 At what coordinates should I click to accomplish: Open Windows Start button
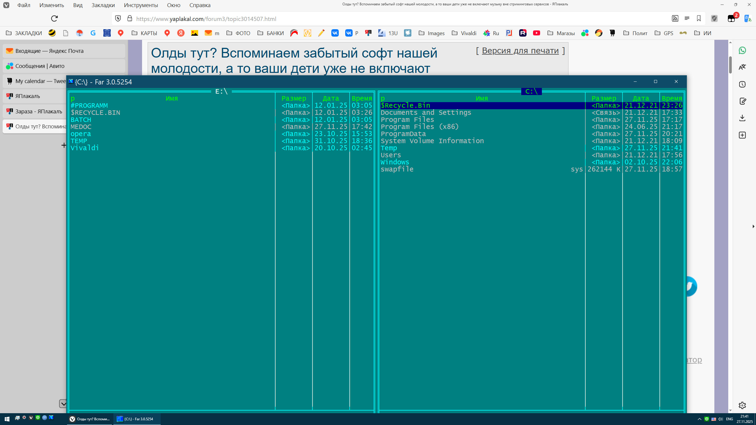[x=7, y=419]
